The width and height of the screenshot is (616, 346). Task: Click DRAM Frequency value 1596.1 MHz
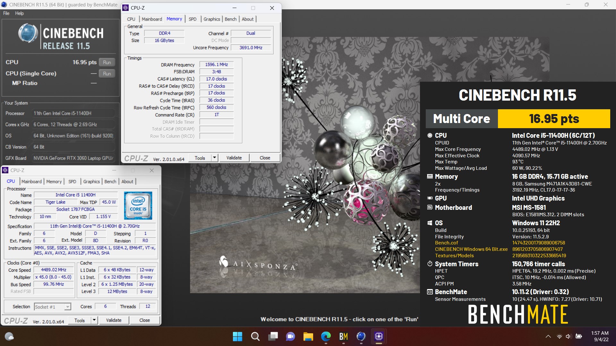coord(217,65)
